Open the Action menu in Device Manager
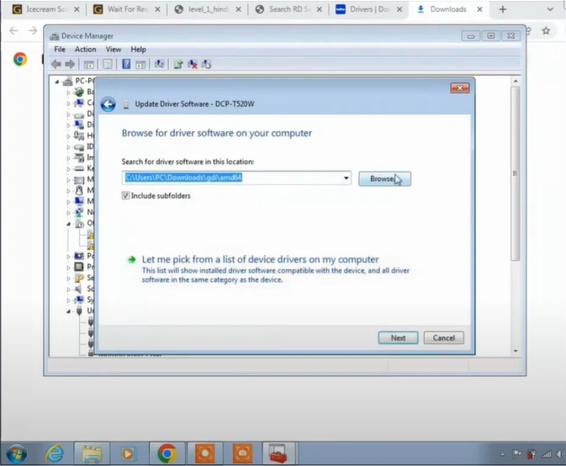 point(85,50)
